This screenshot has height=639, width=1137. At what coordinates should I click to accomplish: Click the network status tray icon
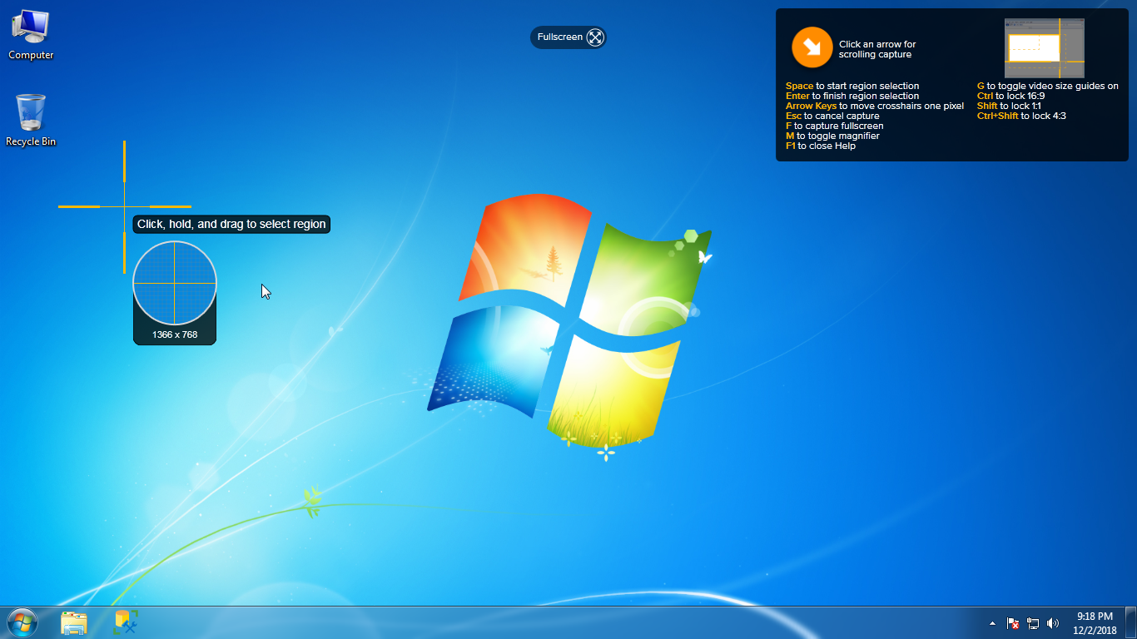(1033, 623)
